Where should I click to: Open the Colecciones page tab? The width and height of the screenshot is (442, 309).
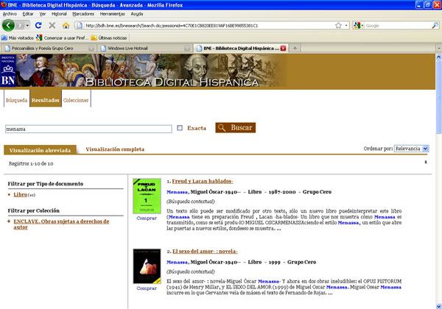(76, 100)
